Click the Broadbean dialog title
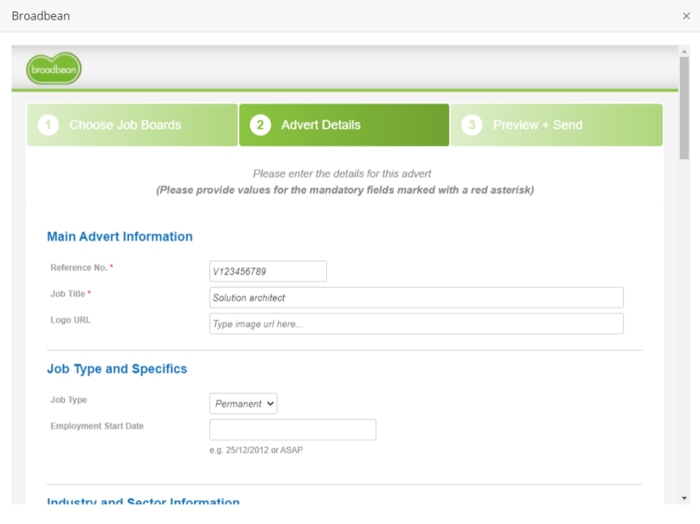The image size is (700, 524). click(x=41, y=16)
